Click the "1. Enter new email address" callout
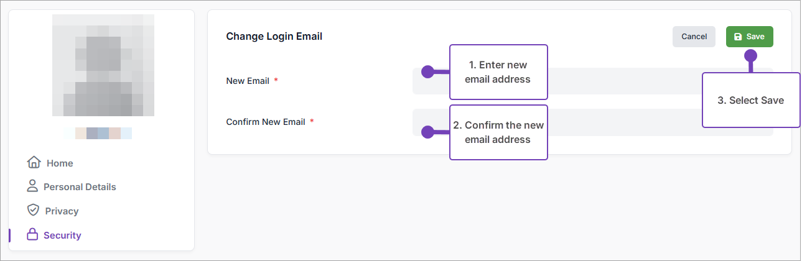Viewport: 802px width, 261px height. (498, 72)
